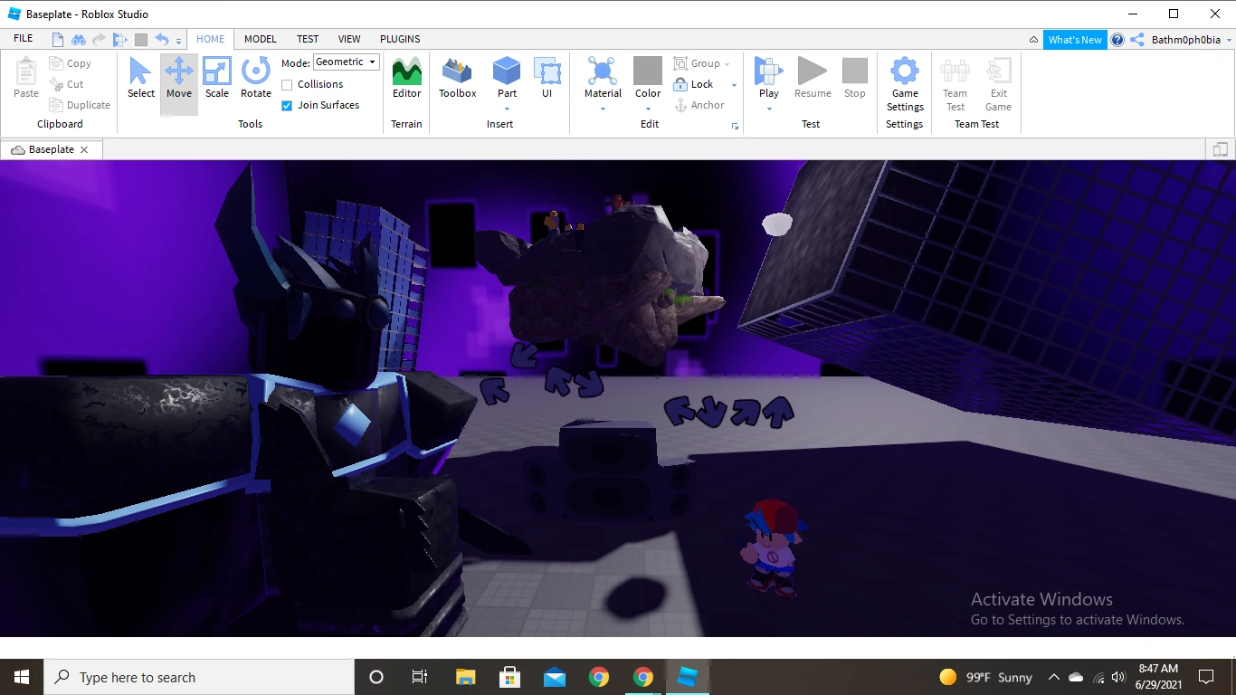Choose the Rotate tool
Image resolution: width=1236 pixels, height=695 pixels.
click(x=255, y=78)
